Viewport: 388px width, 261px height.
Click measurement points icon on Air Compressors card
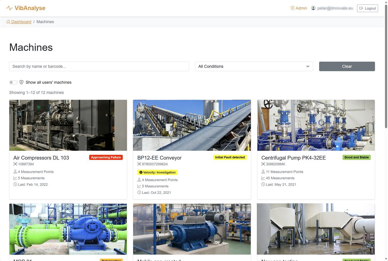click(15, 172)
